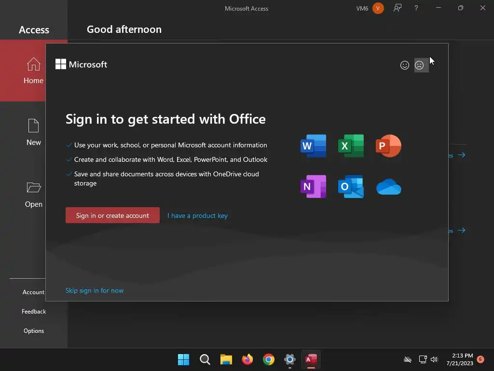This screenshot has width=494, height=371.
Task: Click Sign in or create account
Action: (112, 215)
